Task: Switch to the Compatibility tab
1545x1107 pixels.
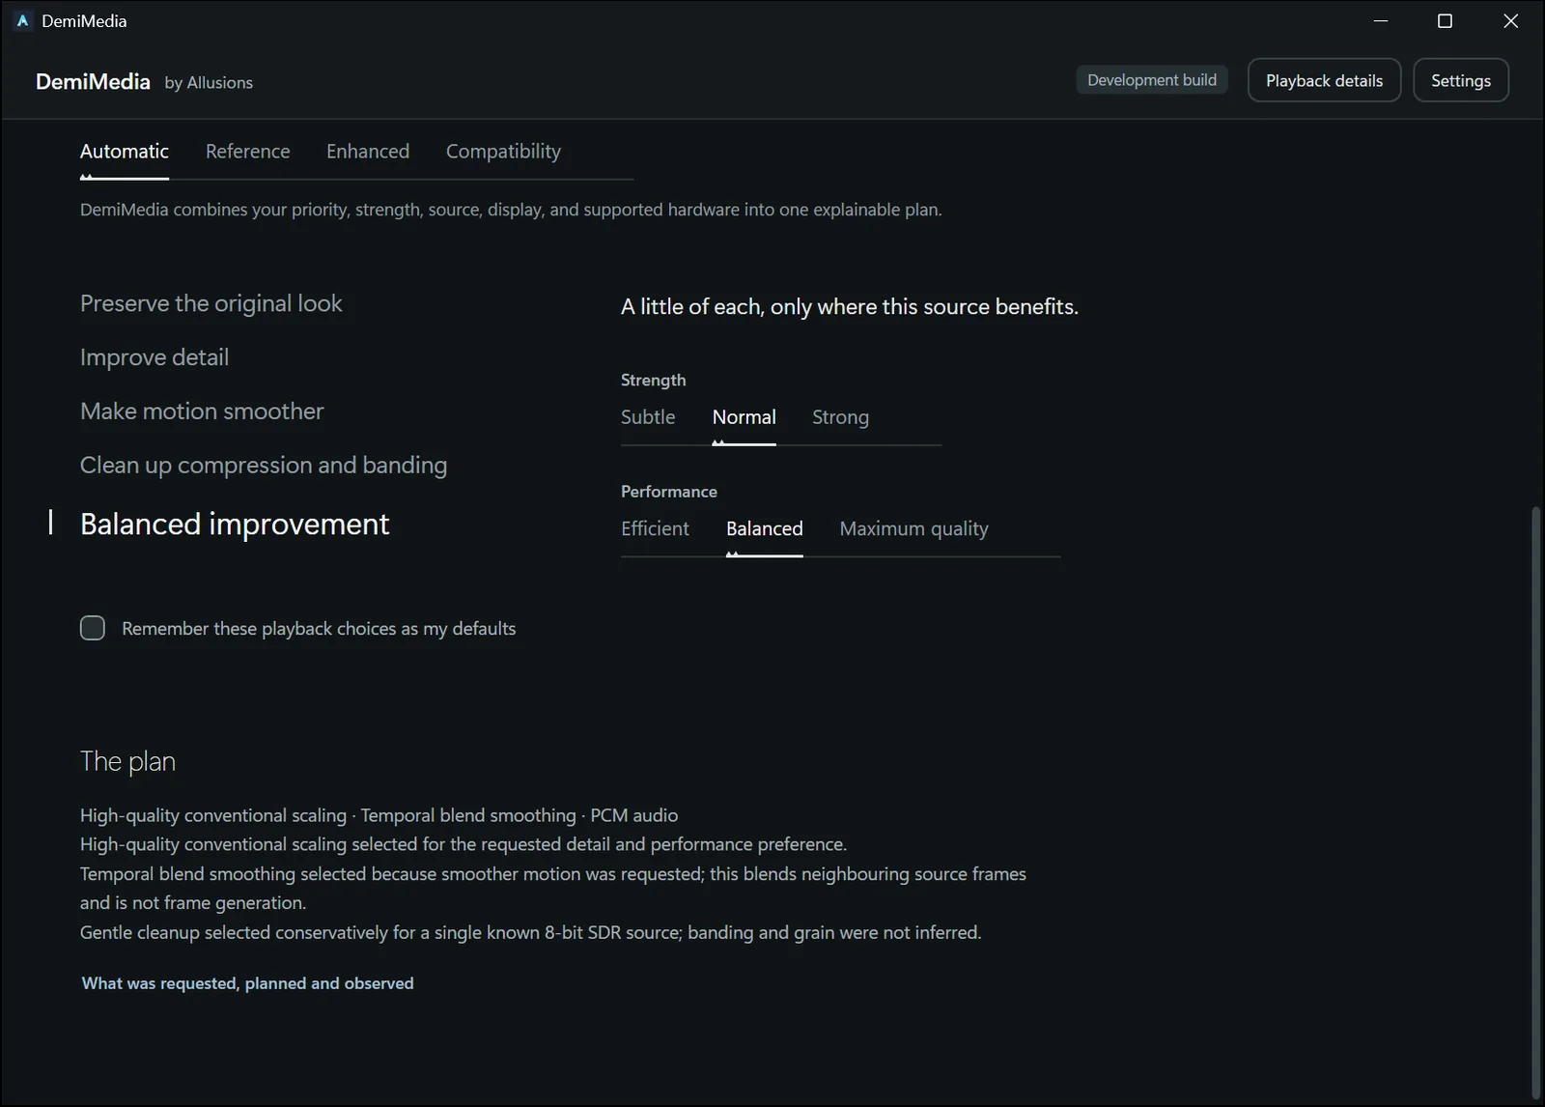Action: click(503, 152)
